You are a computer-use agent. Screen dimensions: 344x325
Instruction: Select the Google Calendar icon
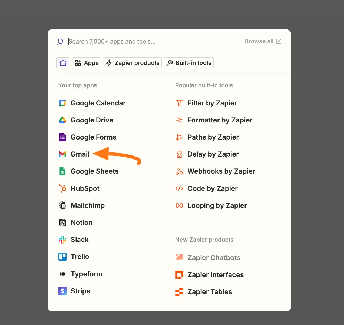pos(62,103)
